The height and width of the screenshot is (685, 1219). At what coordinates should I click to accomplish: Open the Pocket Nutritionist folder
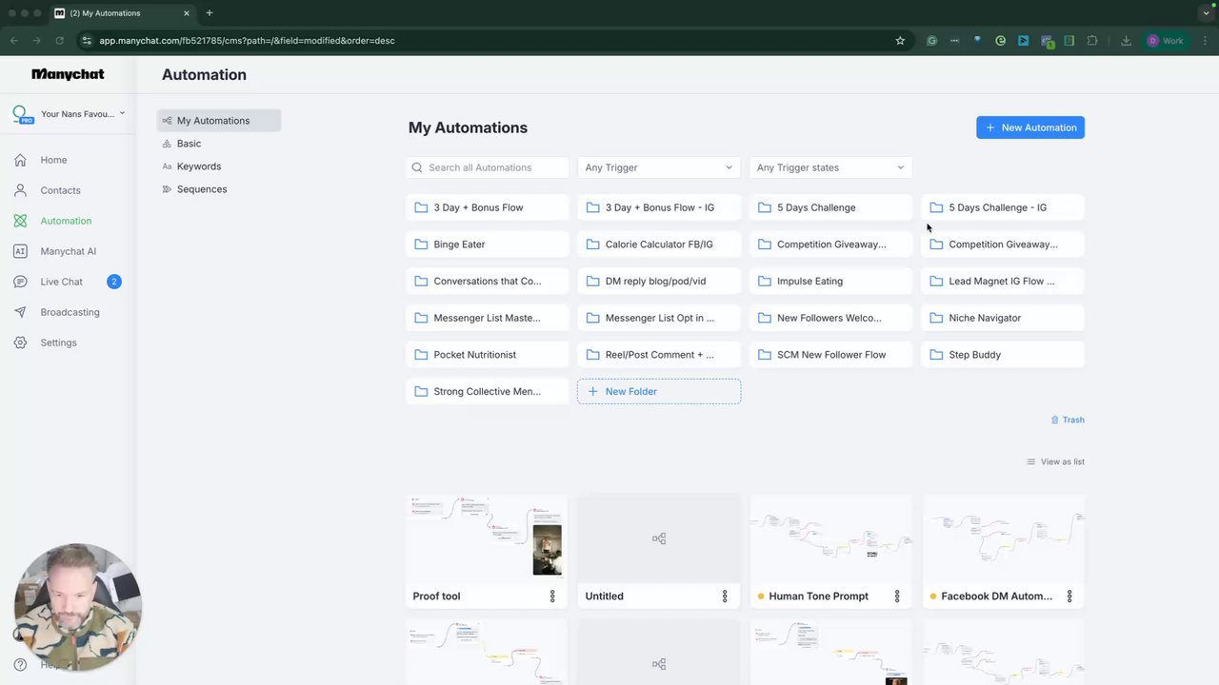pyautogui.click(x=488, y=355)
